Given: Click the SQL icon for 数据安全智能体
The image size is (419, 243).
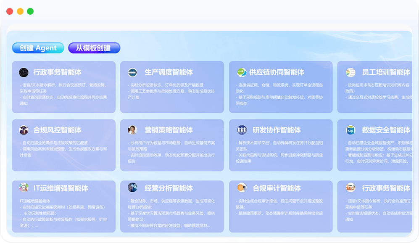Looking at the screenshot, I should (x=350, y=130).
